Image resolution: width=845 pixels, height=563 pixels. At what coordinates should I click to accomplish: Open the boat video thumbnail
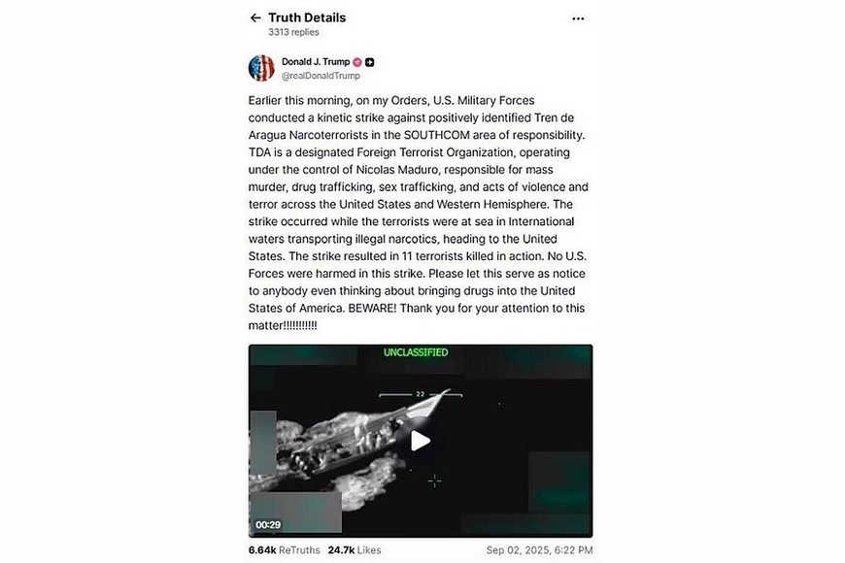(421, 441)
